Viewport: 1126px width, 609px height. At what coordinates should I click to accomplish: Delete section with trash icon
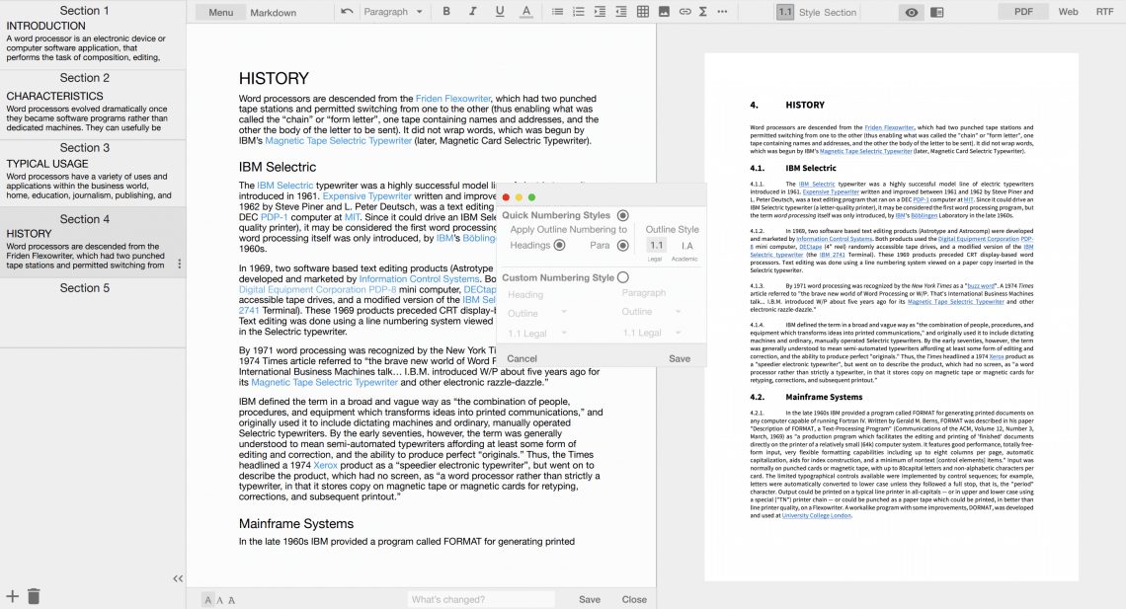[34, 596]
